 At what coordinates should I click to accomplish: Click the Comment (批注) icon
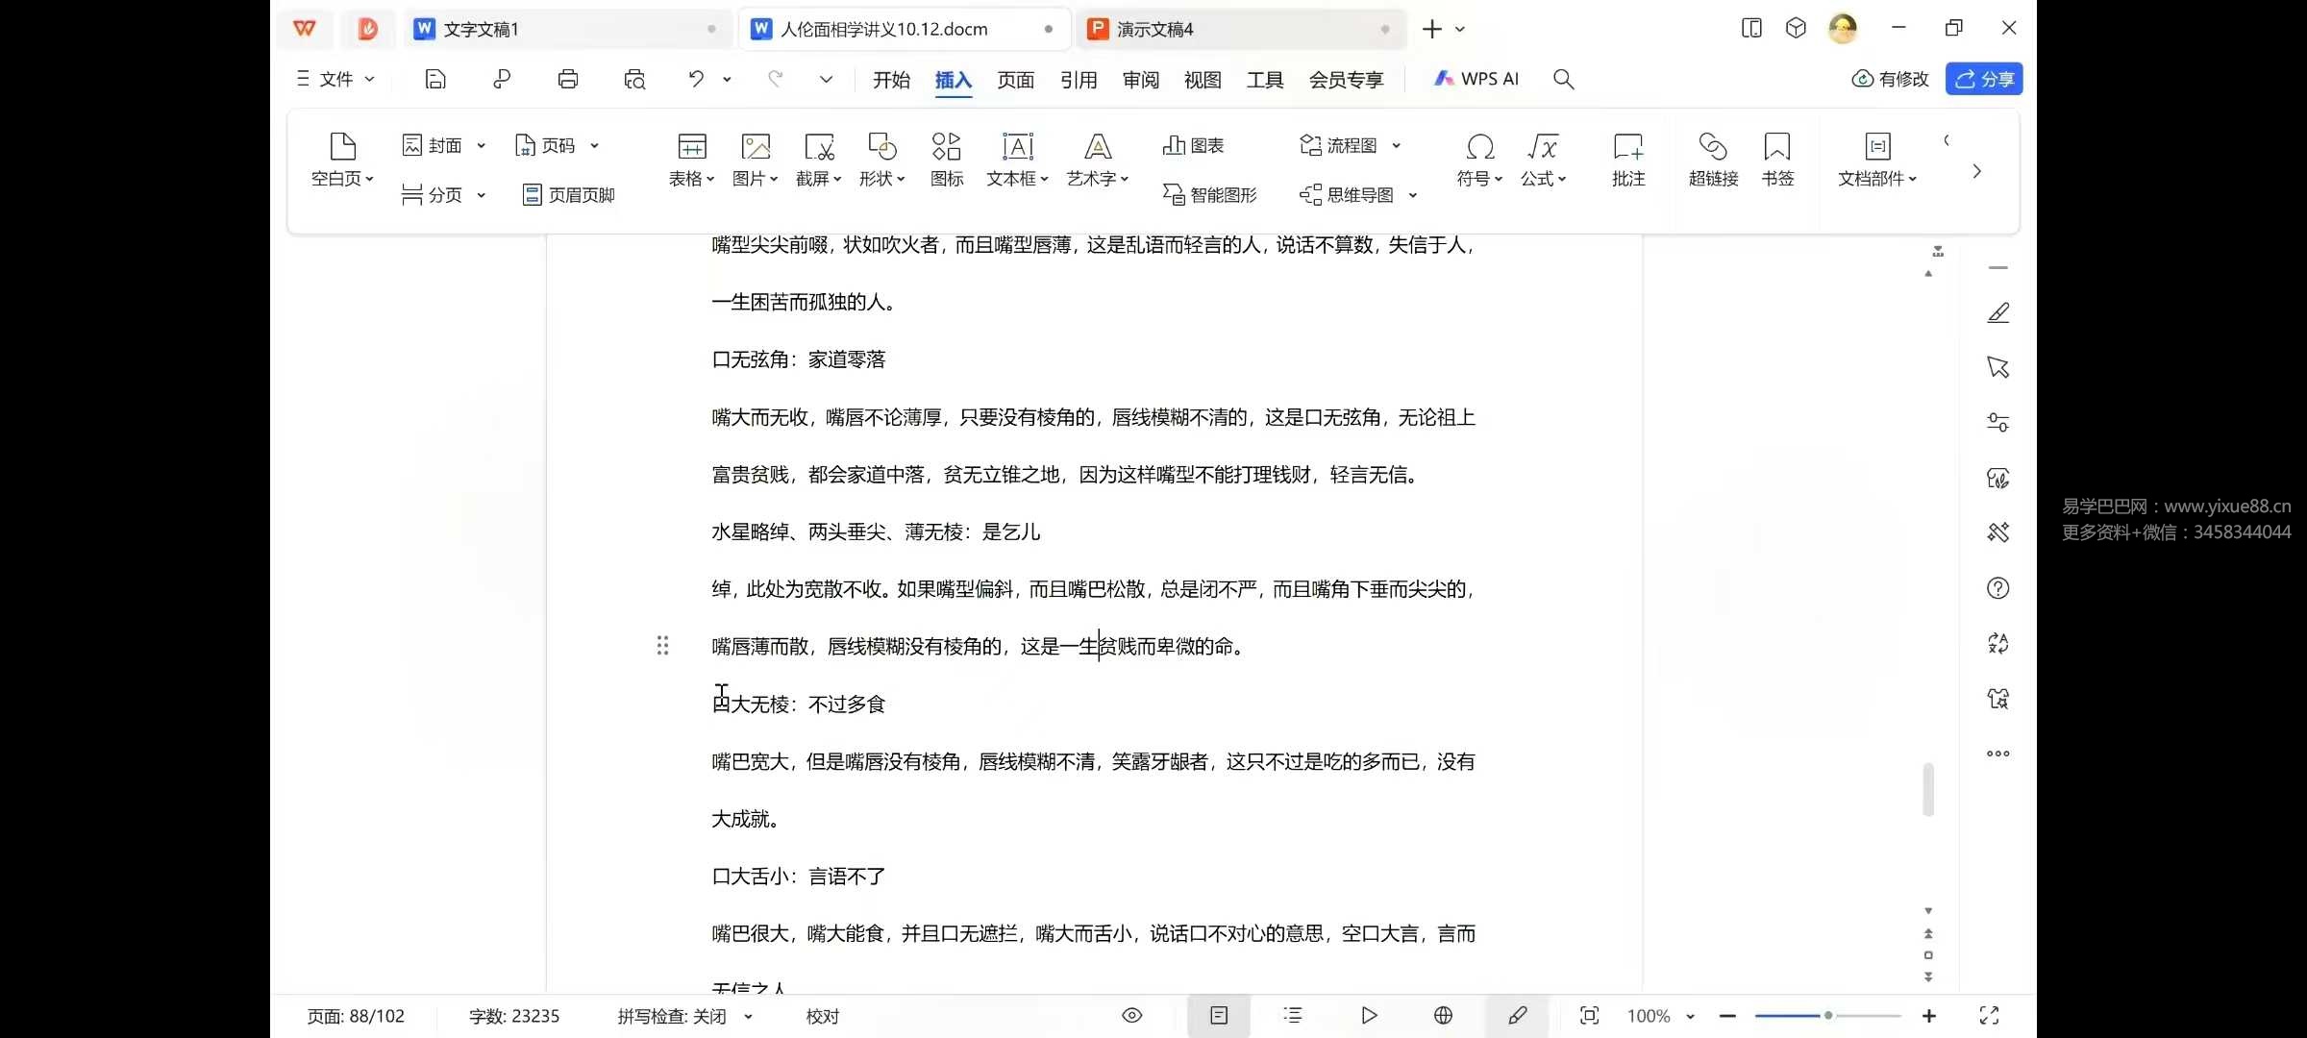point(1628,159)
